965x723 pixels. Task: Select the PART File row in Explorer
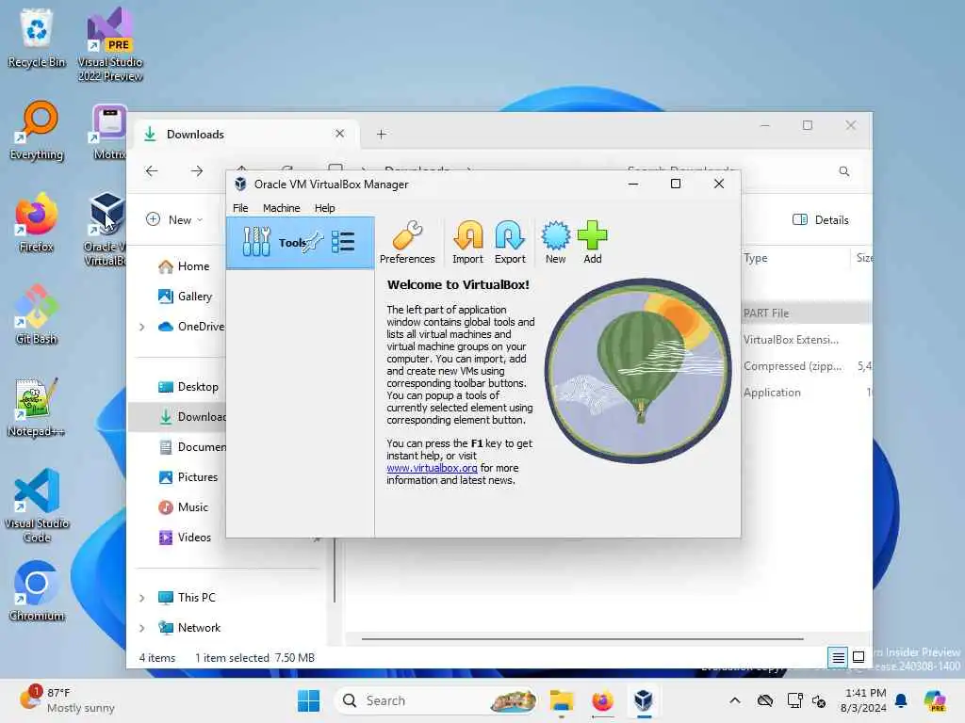point(807,313)
